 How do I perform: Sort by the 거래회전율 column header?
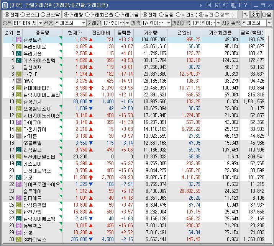[220, 33]
